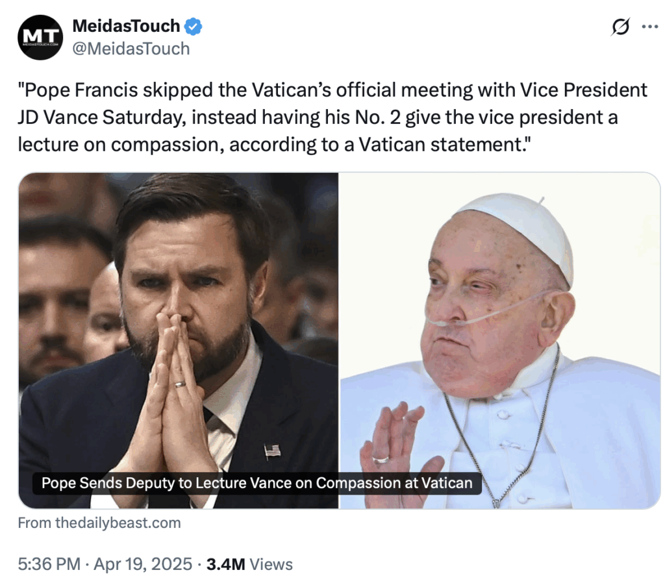The width and height of the screenshot is (665, 583).
Task: Open the headline 'Pope Sends Deputy to Lecture Vance'
Action: (257, 483)
